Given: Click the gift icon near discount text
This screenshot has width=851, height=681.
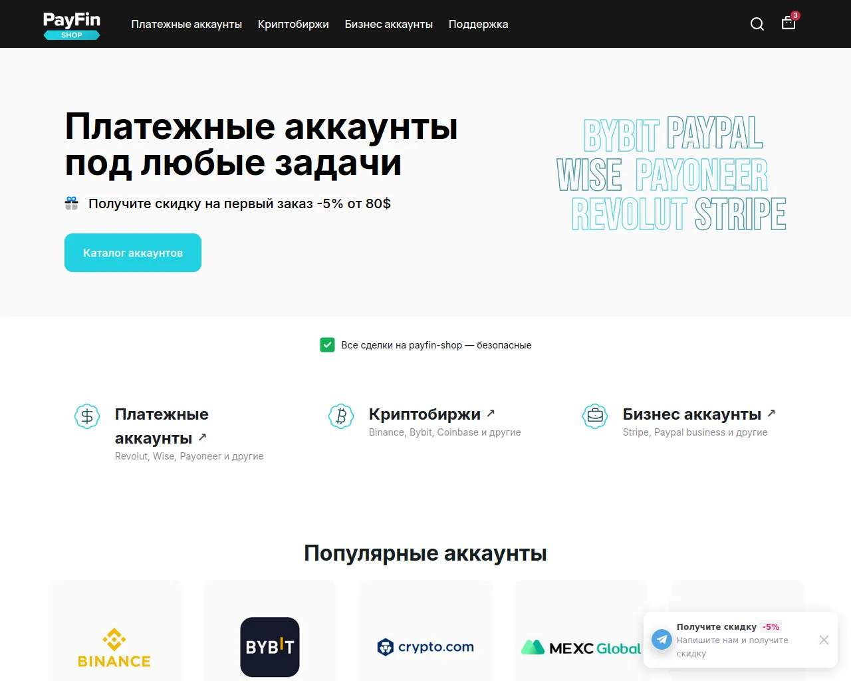Looking at the screenshot, I should 72,204.
